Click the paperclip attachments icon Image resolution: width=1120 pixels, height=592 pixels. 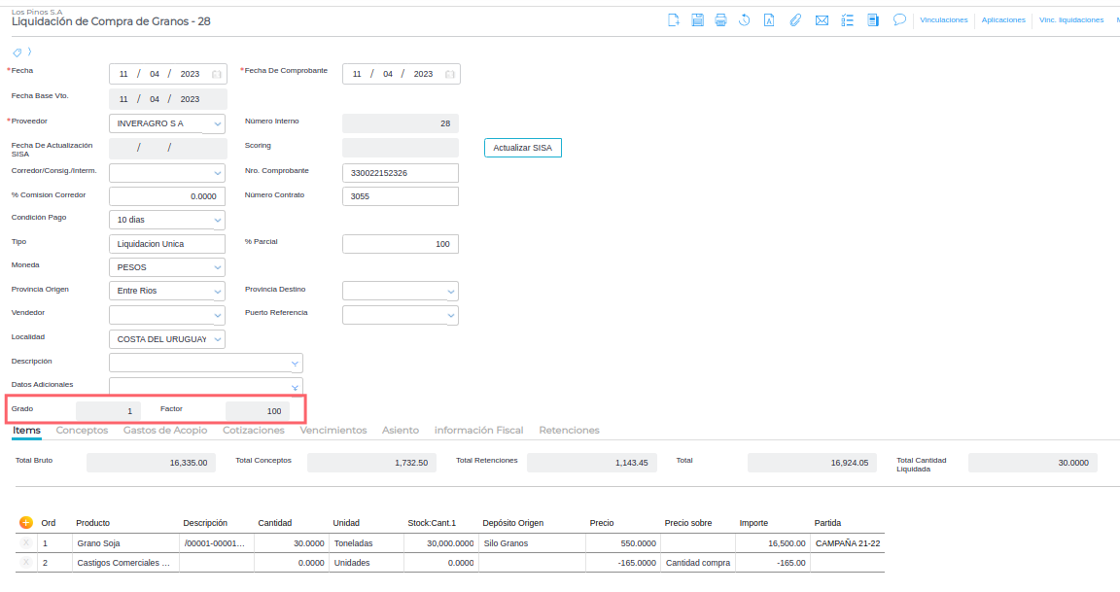(795, 20)
